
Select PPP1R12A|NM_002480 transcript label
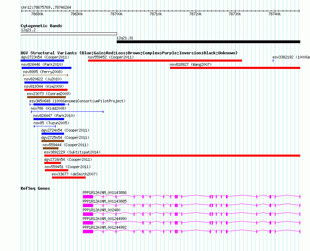coord(101,210)
